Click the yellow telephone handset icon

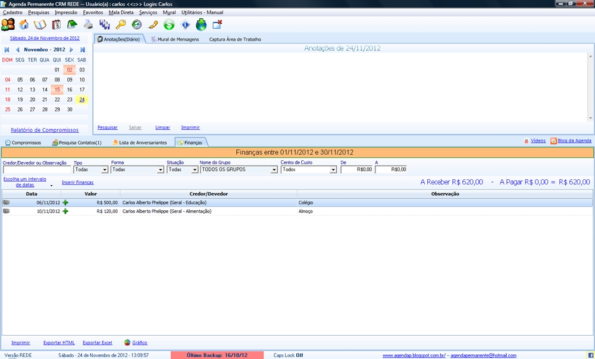[153, 24]
